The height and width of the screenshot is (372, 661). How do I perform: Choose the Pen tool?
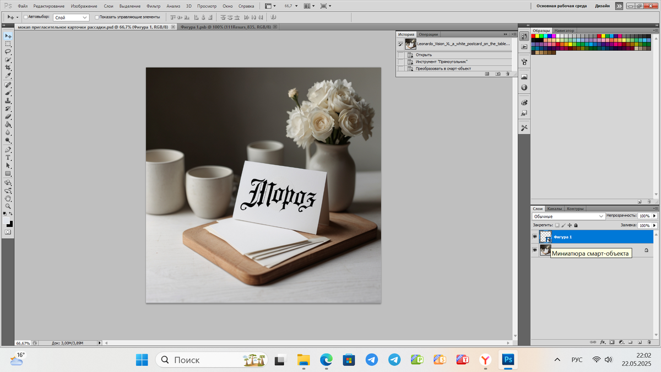(x=8, y=149)
